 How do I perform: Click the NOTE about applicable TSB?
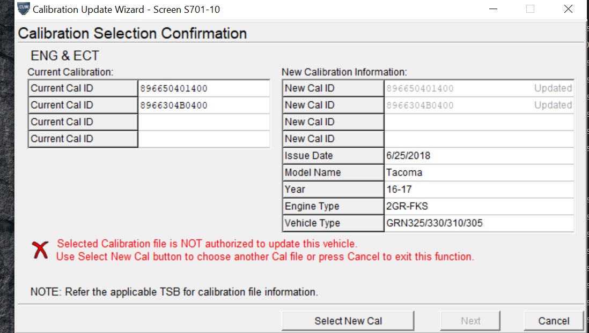click(x=174, y=292)
